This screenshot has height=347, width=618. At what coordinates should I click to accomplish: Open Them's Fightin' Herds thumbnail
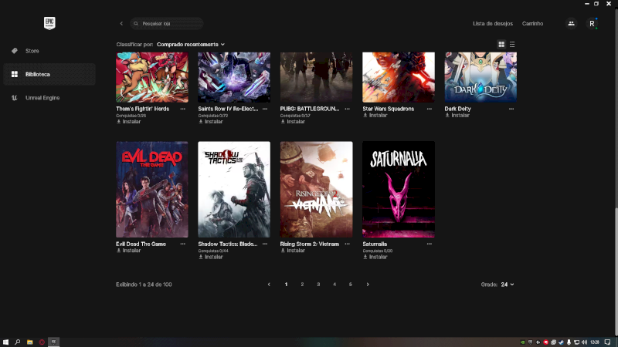pyautogui.click(x=152, y=77)
